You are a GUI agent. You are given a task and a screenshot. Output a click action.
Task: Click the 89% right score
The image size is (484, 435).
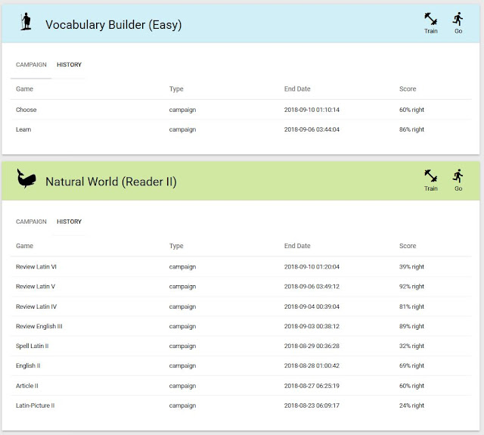[411, 326]
